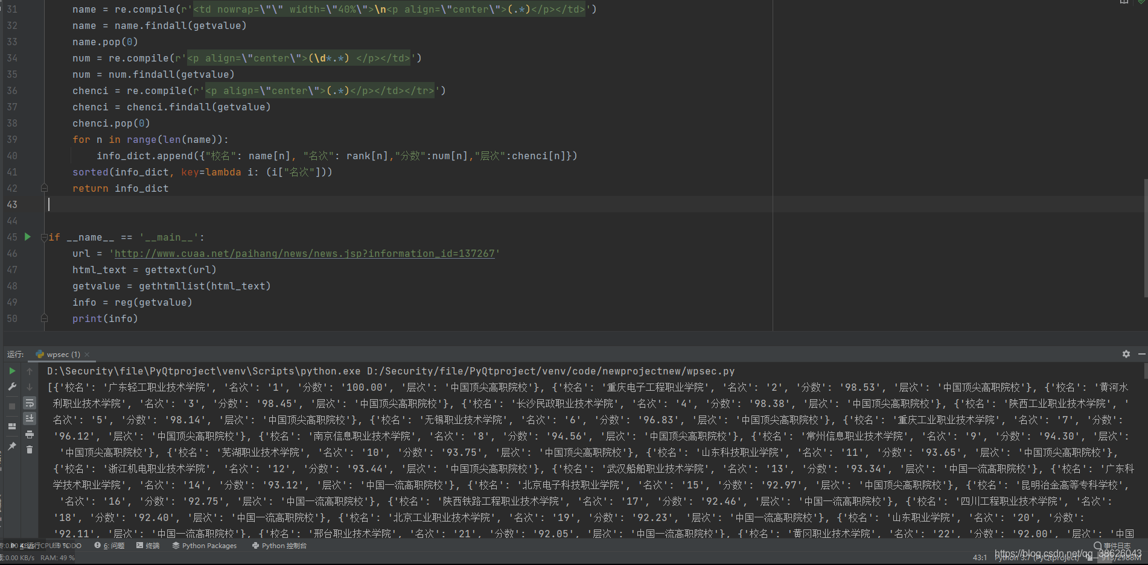
Task: Click 'for n in range(len(name)):' line
Action: click(150, 140)
